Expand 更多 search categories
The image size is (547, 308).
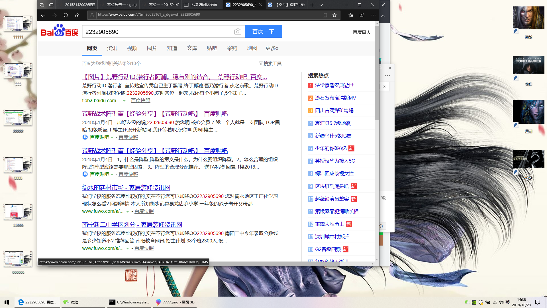[272, 48]
